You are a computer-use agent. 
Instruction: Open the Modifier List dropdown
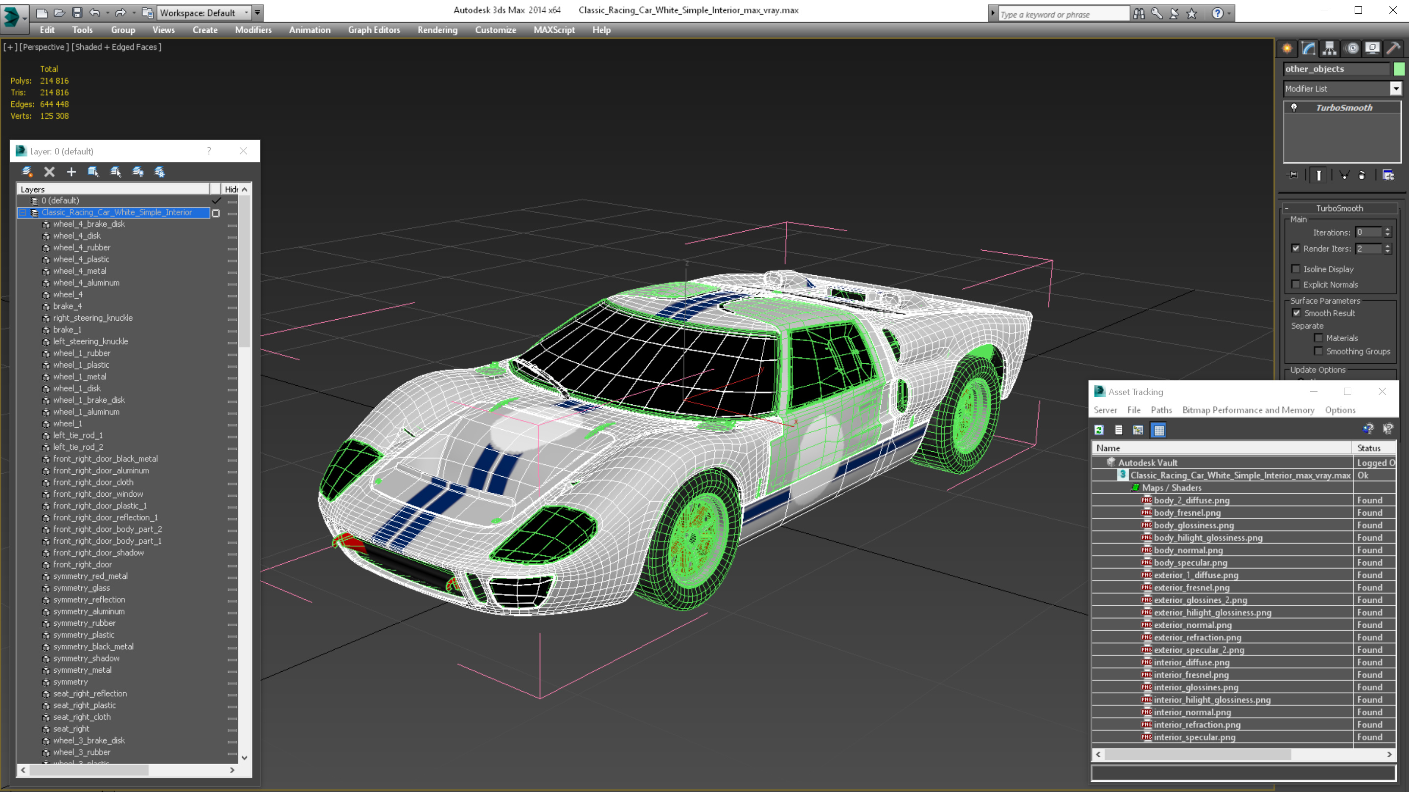(1395, 88)
